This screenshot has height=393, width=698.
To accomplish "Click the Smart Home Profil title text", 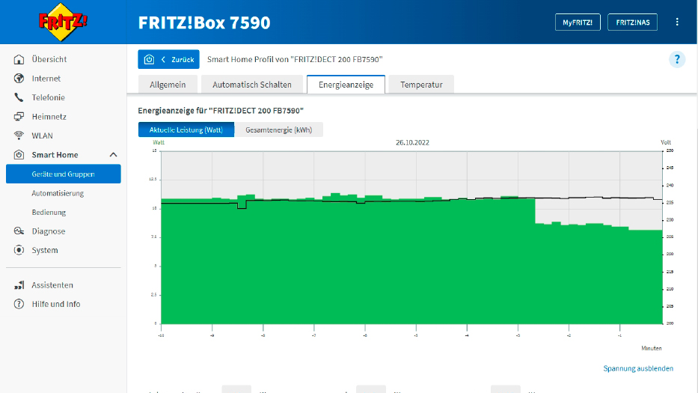I will click(295, 59).
